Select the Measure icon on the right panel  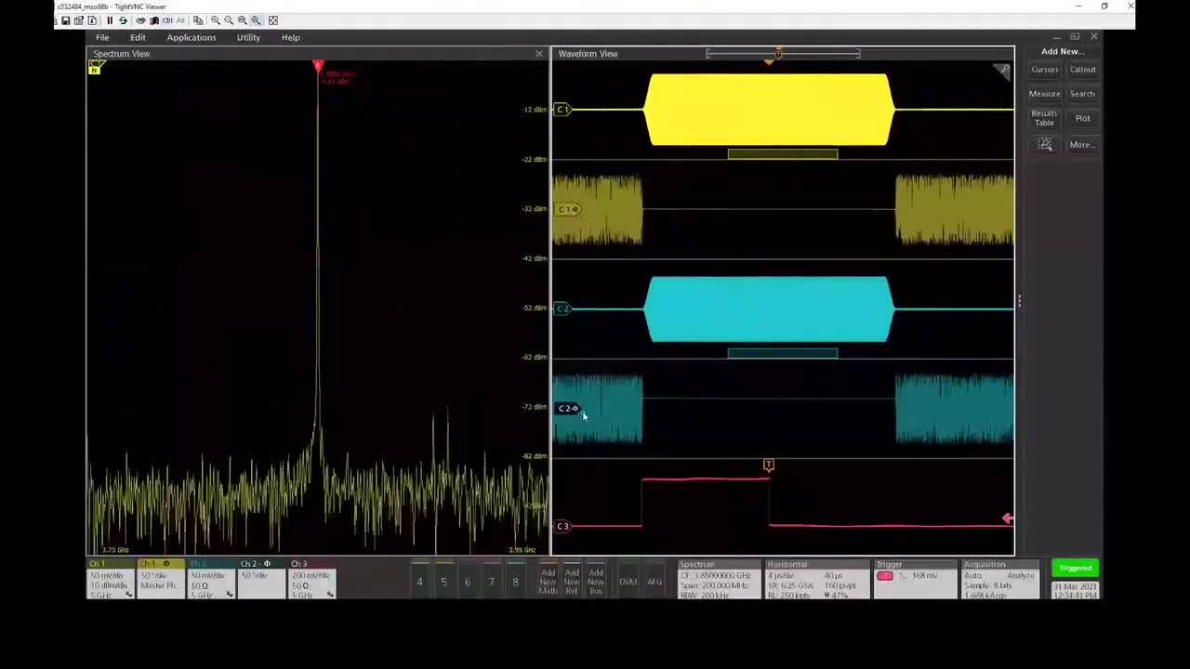pos(1044,93)
